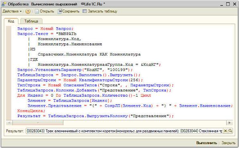Click the 'Элемент.Представление' assignment line
The height and width of the screenshot is (148, 239).
(130, 105)
